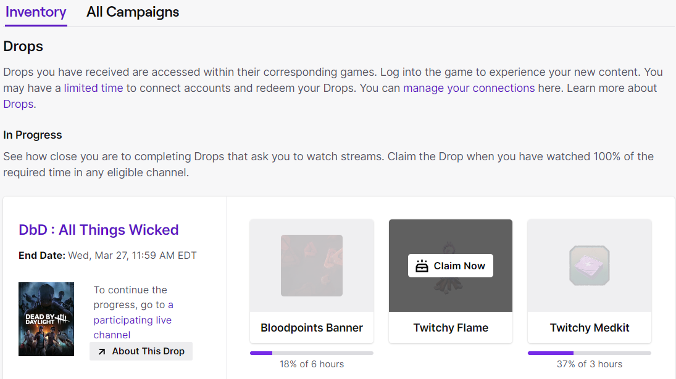Screen dimensions: 676x379
Task: Switch to the All Campaigns tab
Action: coord(133,12)
